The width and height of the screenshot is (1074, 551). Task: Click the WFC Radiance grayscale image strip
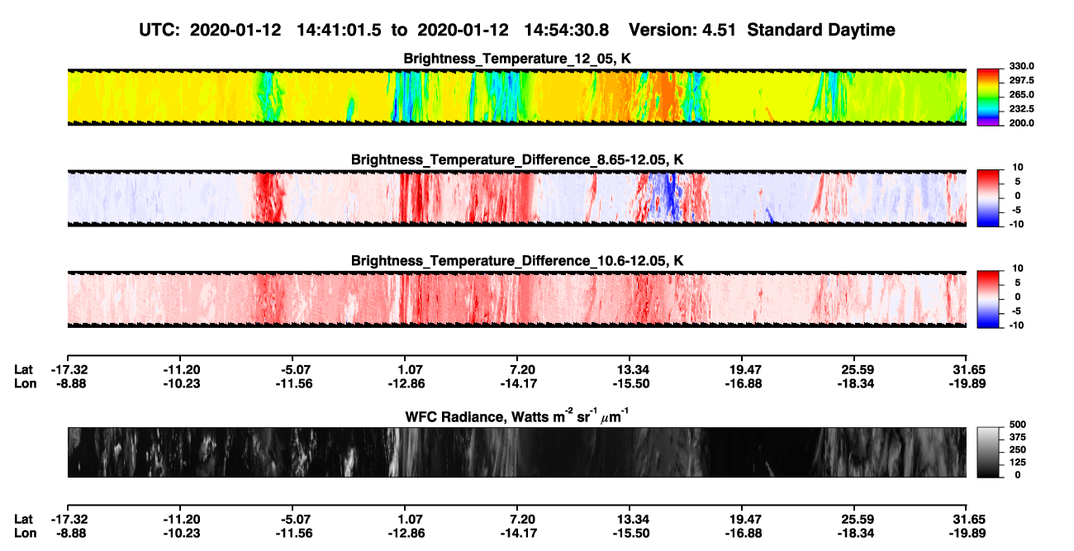click(516, 453)
